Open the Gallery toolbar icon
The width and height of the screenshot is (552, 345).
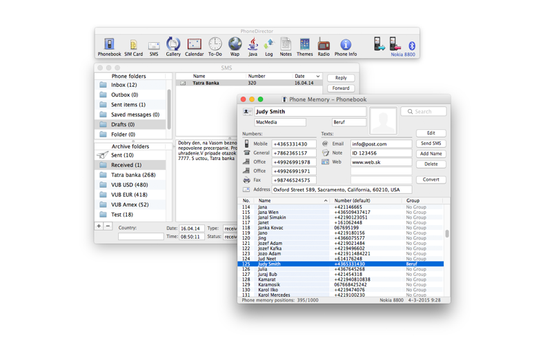173,47
